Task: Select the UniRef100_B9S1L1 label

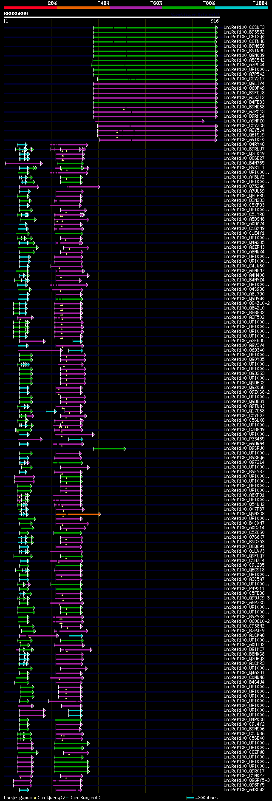Action: (x=244, y=168)
